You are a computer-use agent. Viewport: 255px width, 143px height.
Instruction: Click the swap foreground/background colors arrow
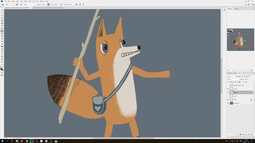(3, 67)
